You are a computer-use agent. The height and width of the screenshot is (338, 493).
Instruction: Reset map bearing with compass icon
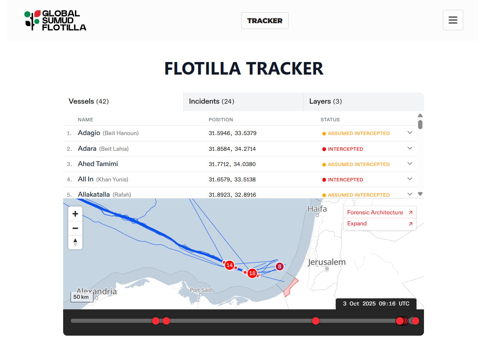pos(75,242)
